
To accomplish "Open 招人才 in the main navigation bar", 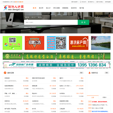I will tap(48, 8).
